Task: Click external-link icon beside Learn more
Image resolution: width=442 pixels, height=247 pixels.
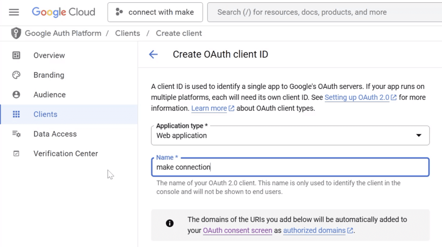Action: tap(231, 109)
